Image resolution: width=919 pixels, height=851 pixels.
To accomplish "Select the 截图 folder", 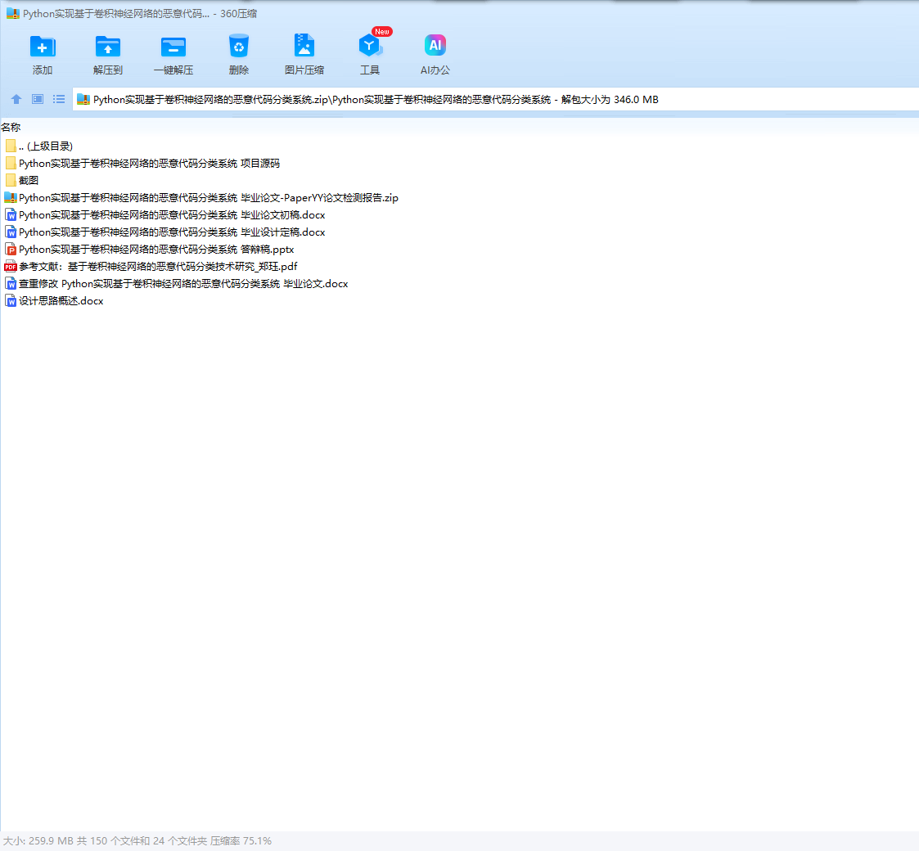I will coord(28,181).
